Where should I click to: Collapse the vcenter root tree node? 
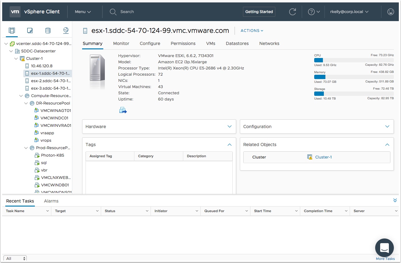point(6,44)
